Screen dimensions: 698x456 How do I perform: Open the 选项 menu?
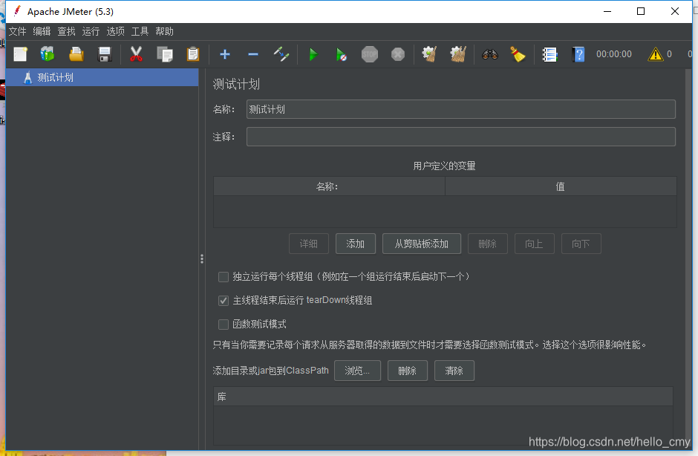(115, 31)
